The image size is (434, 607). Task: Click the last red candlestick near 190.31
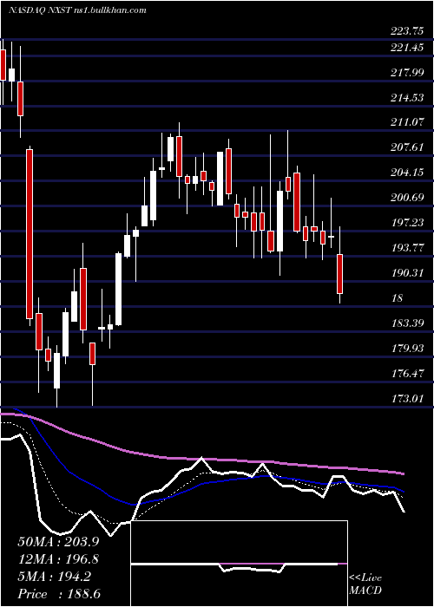tap(340, 274)
